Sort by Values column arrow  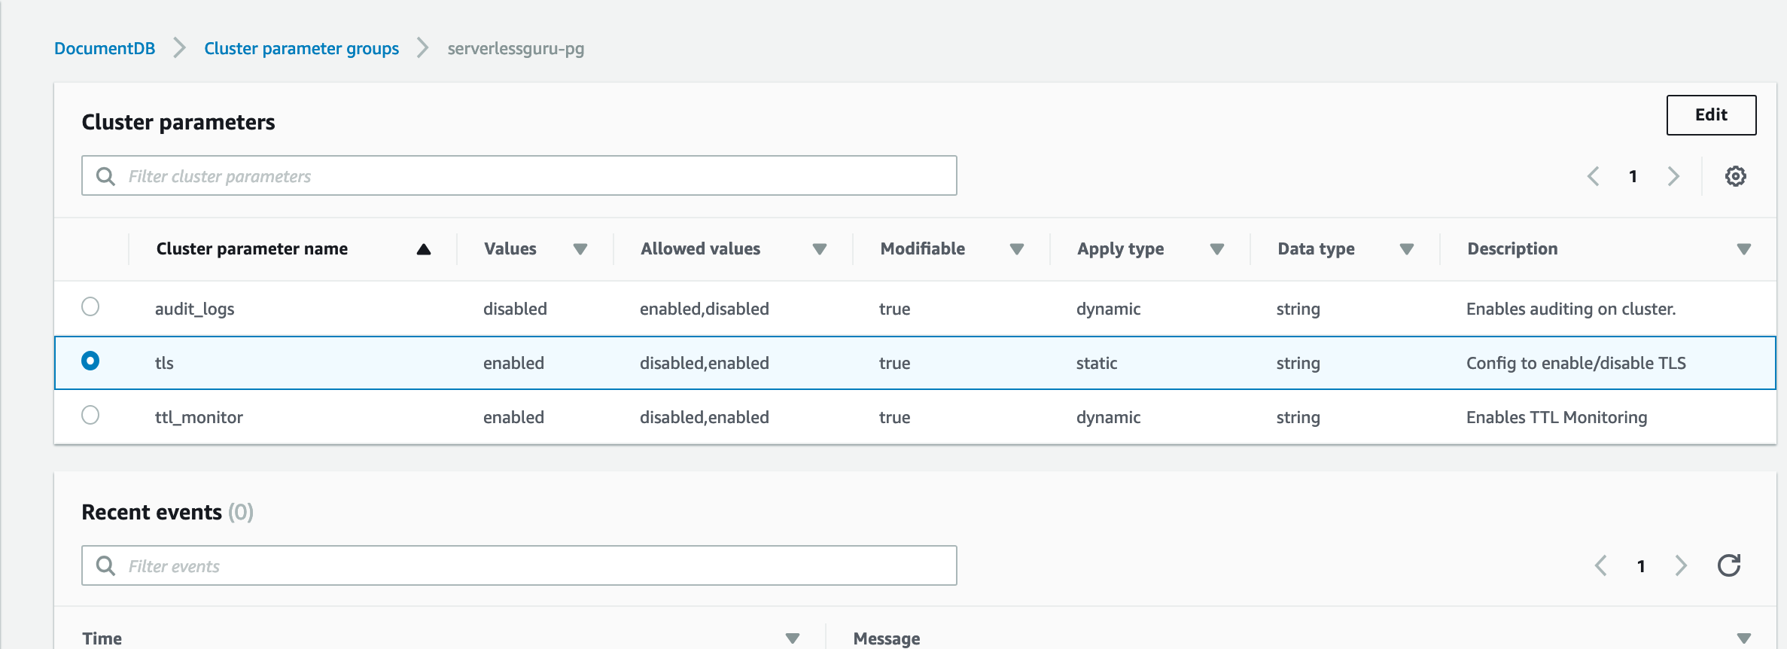point(580,249)
